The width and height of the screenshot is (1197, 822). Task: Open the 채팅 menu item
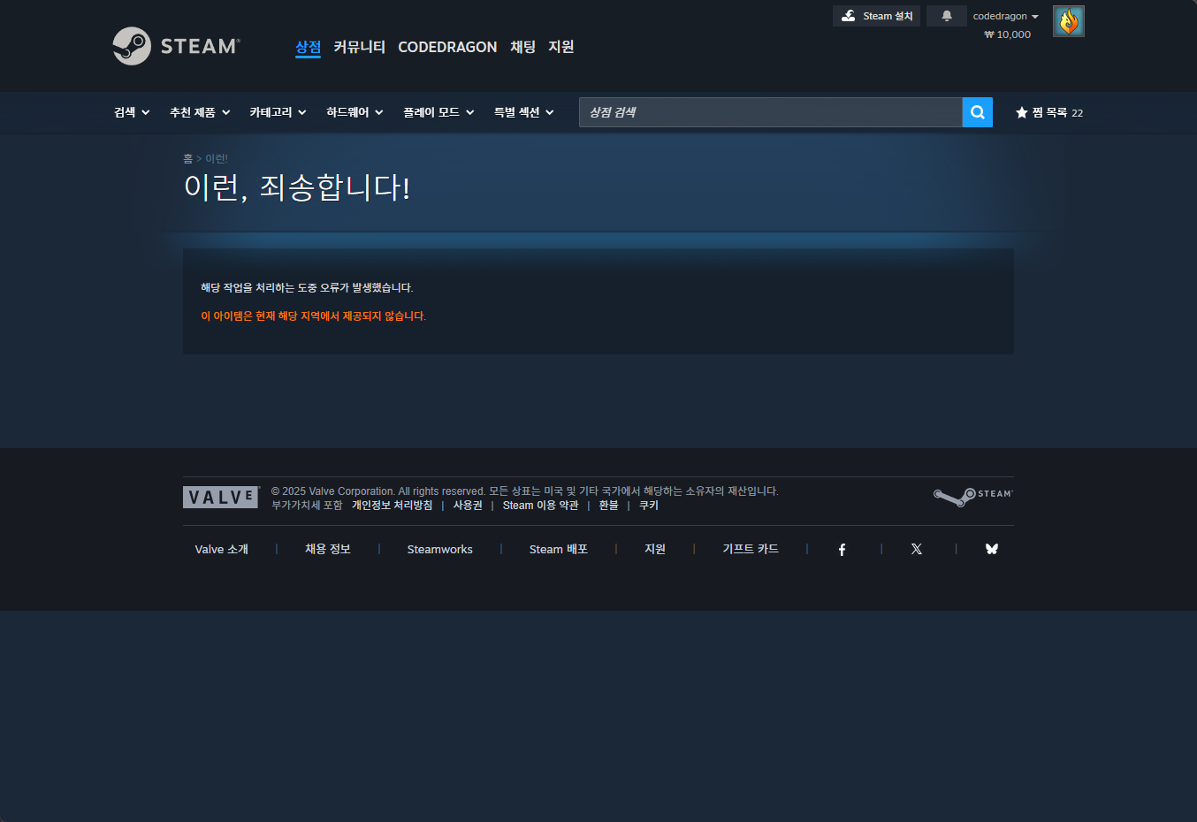coord(522,47)
